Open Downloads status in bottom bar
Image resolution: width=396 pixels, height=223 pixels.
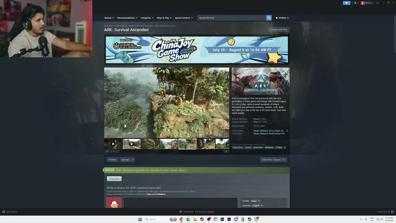[197, 212]
